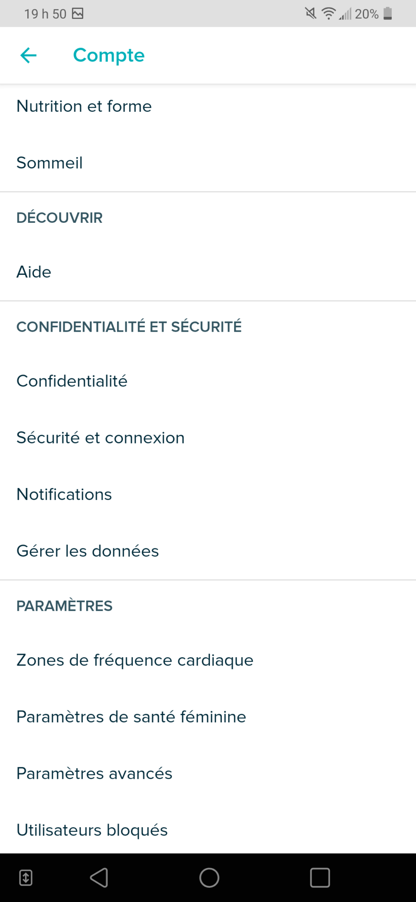The width and height of the screenshot is (416, 902).
Task: Tap the battery icon in status bar
Action: pos(388,14)
